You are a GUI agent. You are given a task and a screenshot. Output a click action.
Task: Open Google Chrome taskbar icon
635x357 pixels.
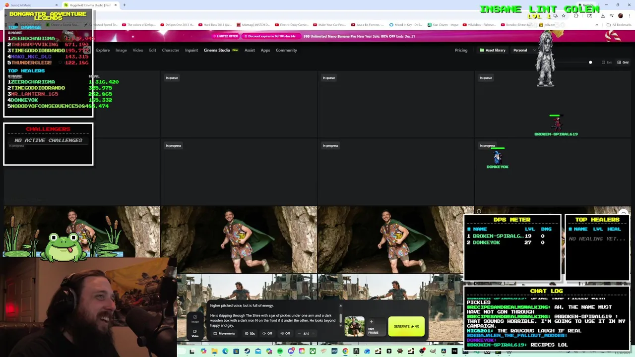(x=345, y=352)
